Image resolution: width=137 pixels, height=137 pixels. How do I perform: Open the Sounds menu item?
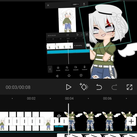coord(58,69)
